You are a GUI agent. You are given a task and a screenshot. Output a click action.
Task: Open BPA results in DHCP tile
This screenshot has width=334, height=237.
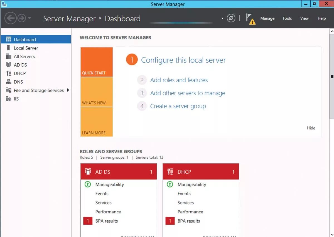coord(189,221)
